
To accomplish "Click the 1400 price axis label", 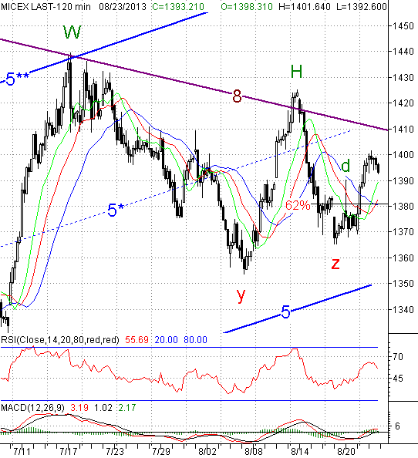I will coord(403,154).
